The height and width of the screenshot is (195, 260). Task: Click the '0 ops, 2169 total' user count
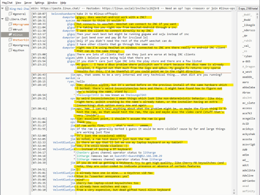click(248, 8)
